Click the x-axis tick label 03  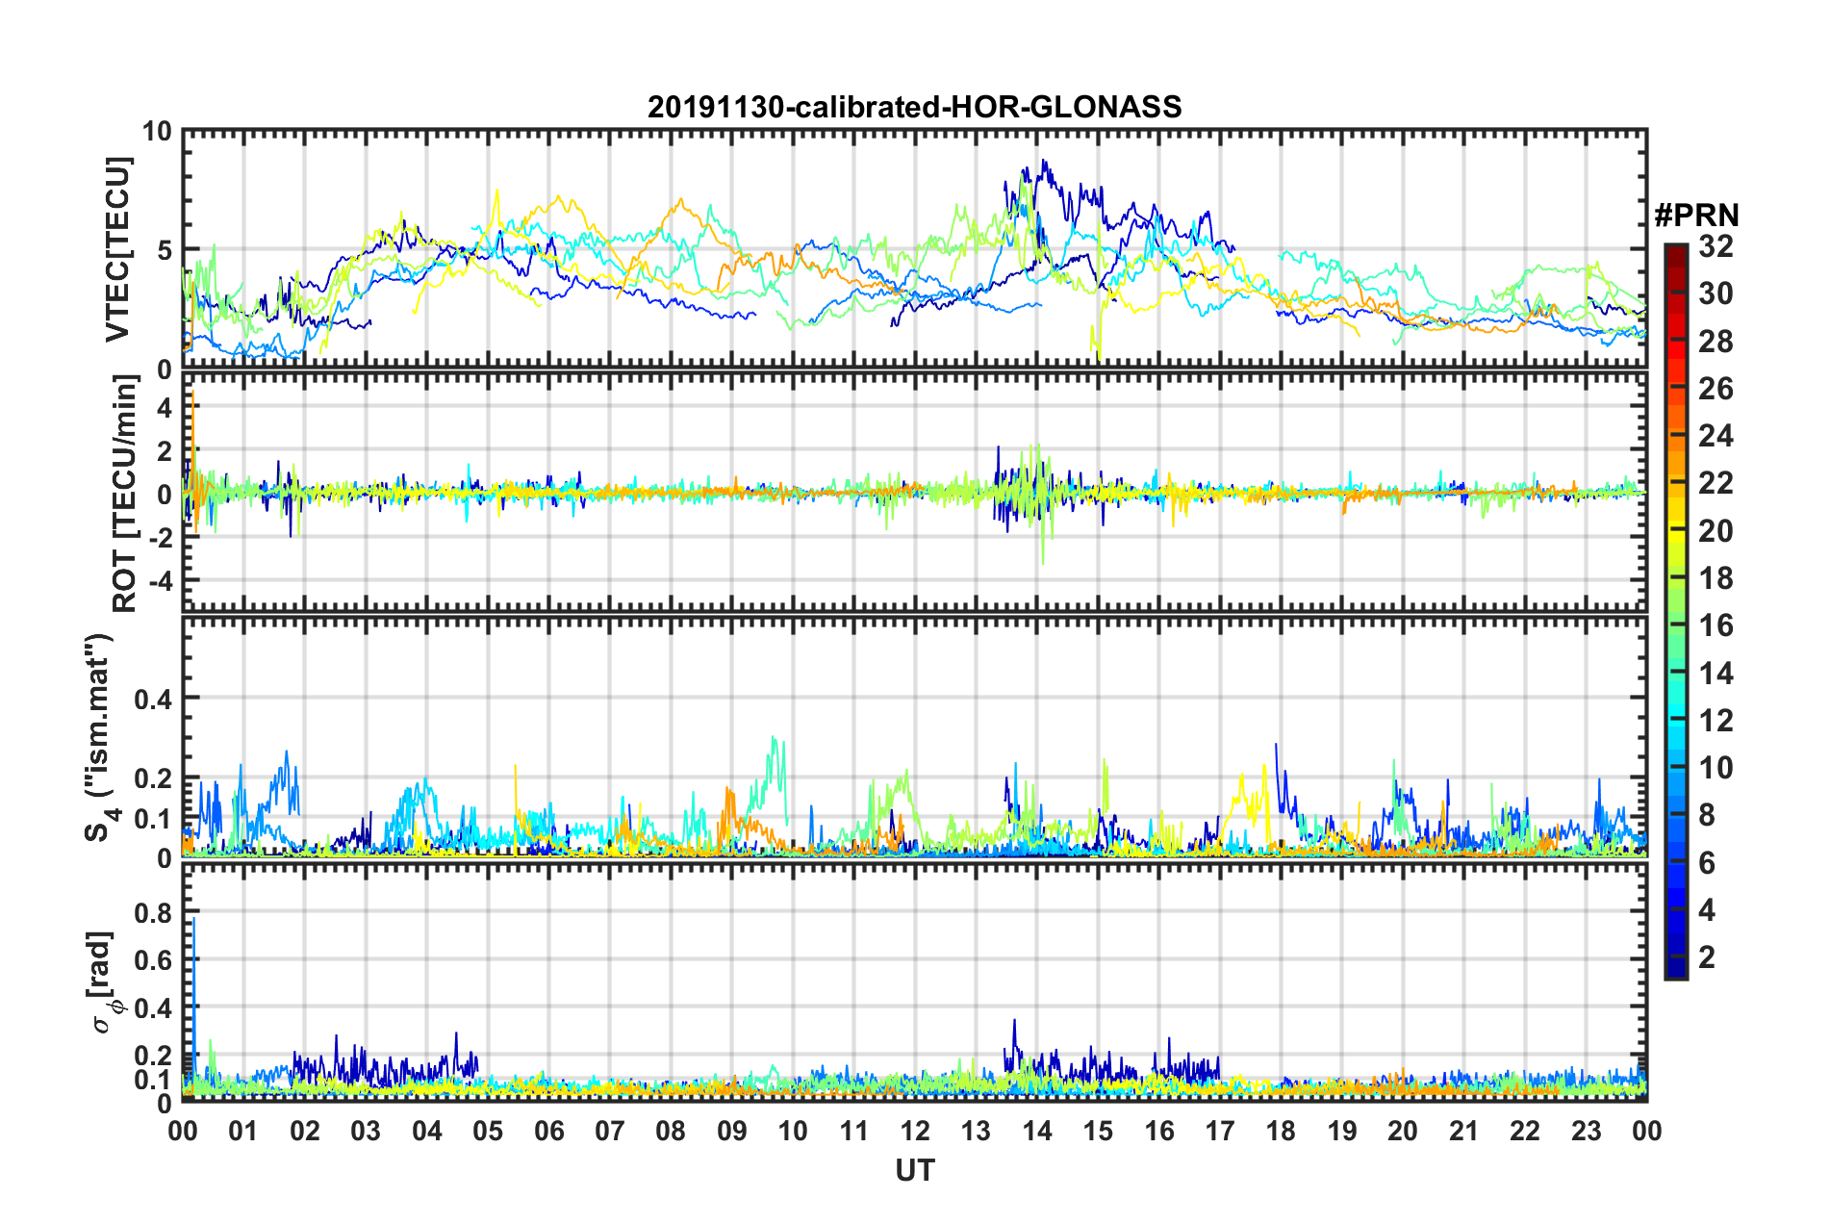(x=366, y=1130)
